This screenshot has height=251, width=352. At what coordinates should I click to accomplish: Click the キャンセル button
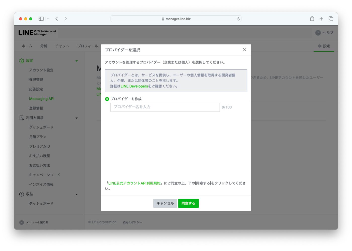coord(165,203)
